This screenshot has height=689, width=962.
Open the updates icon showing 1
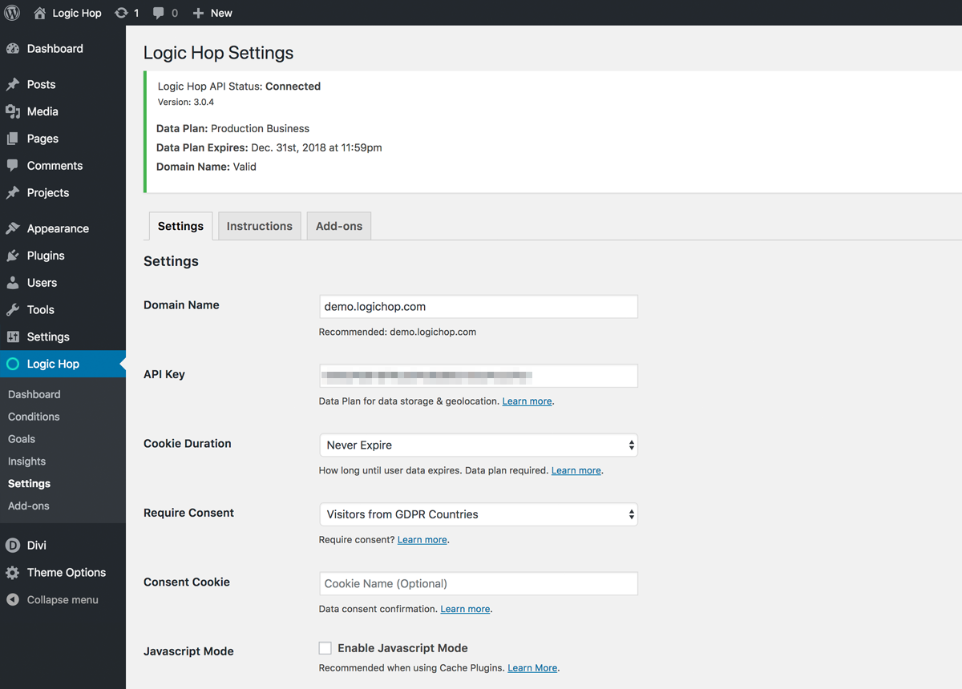(x=121, y=13)
